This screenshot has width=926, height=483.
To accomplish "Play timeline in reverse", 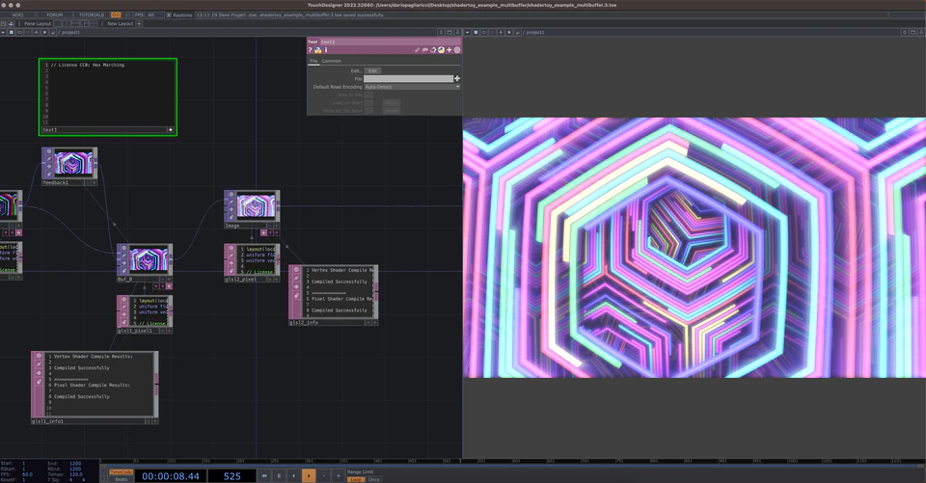I will 293,475.
